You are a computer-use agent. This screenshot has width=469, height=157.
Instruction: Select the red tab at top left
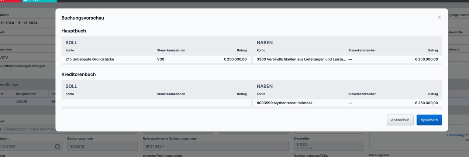coord(10,1)
